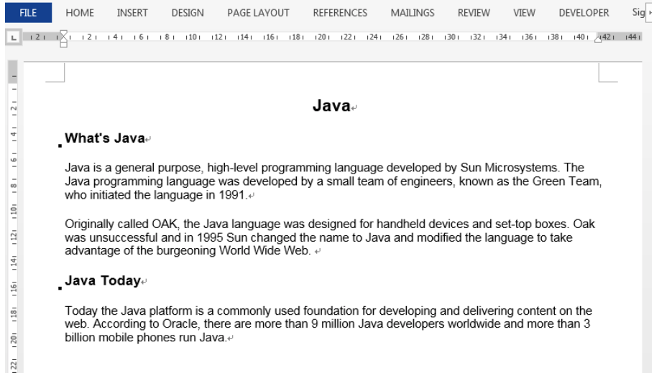
Task: Click in the paragraph starting 'Java is a general purpose'
Action: 333,181
